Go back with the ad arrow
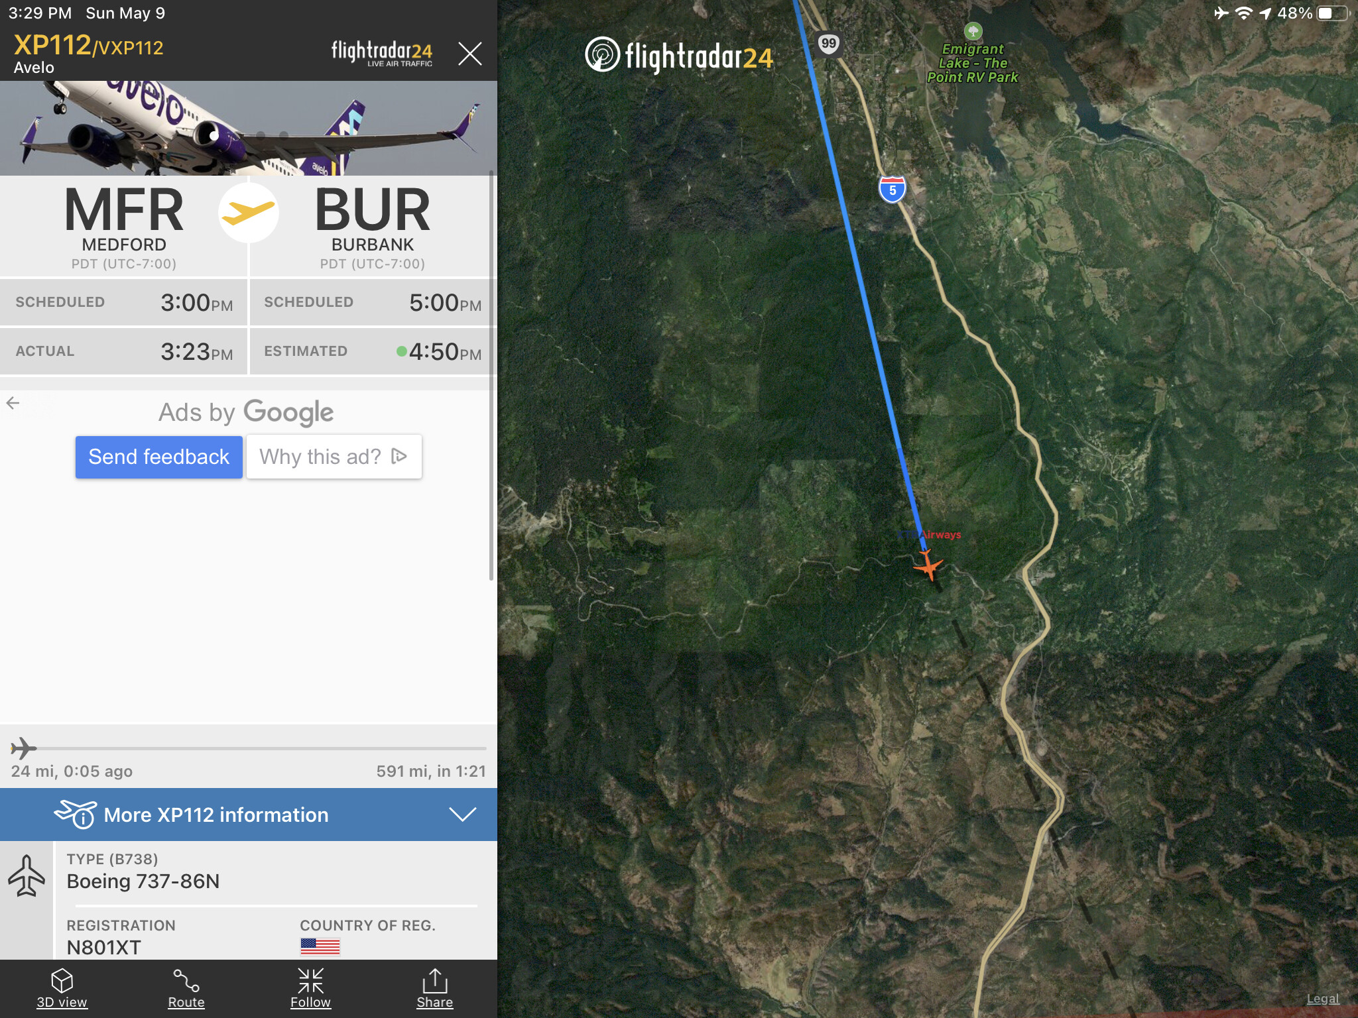Image resolution: width=1358 pixels, height=1018 pixels. pyautogui.click(x=13, y=403)
